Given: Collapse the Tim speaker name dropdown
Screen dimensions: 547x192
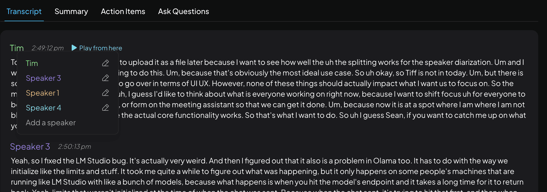Looking at the screenshot, I should (x=17, y=48).
